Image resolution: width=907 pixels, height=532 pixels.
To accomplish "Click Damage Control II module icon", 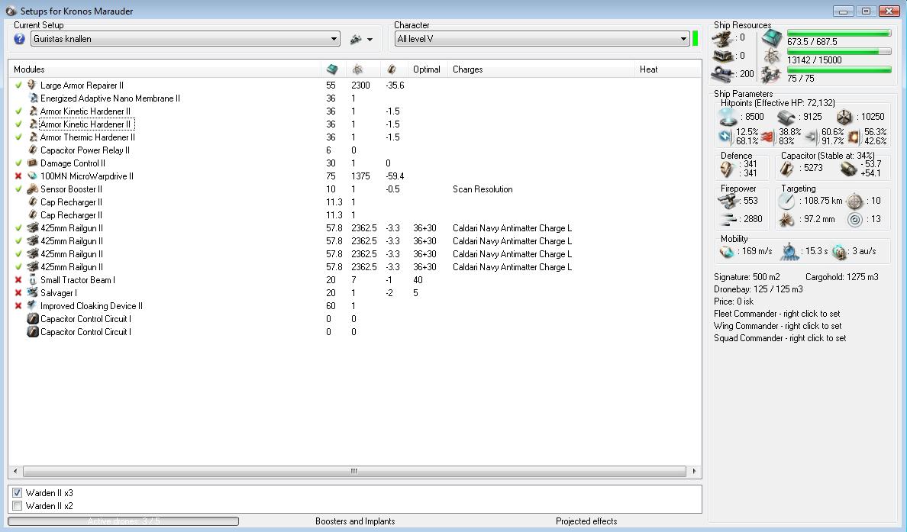I will tap(32, 163).
